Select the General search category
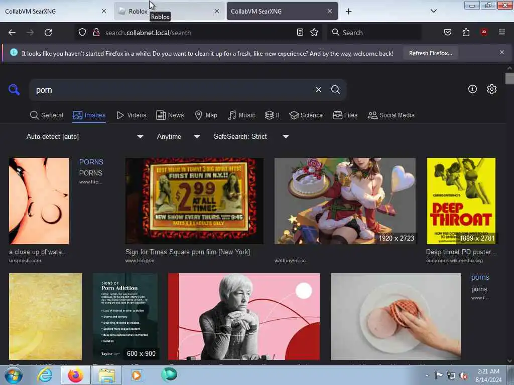The width and height of the screenshot is (514, 385). point(47,115)
